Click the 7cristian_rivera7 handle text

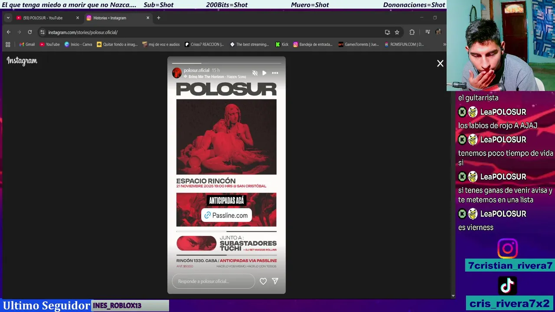[510, 266]
